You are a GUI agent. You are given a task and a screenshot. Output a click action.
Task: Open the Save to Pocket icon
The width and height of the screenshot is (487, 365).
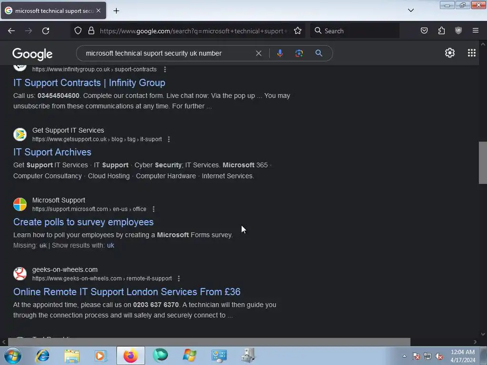coord(424,31)
